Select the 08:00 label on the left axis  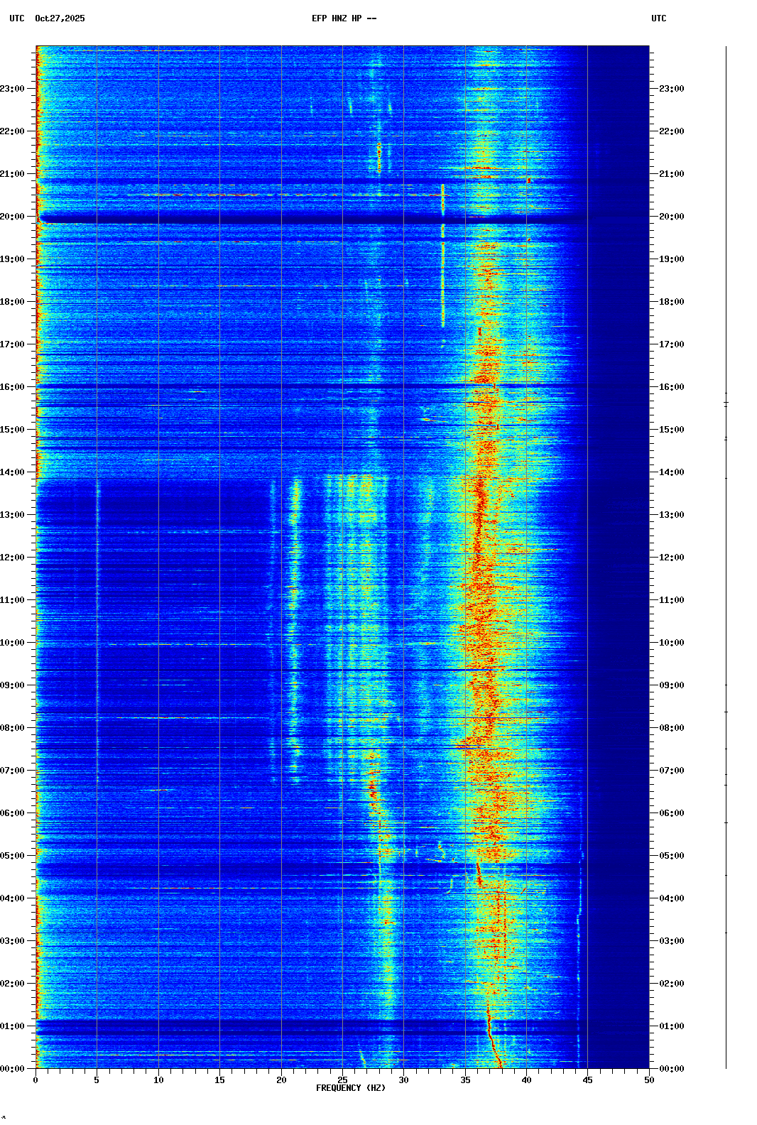[x=13, y=728]
